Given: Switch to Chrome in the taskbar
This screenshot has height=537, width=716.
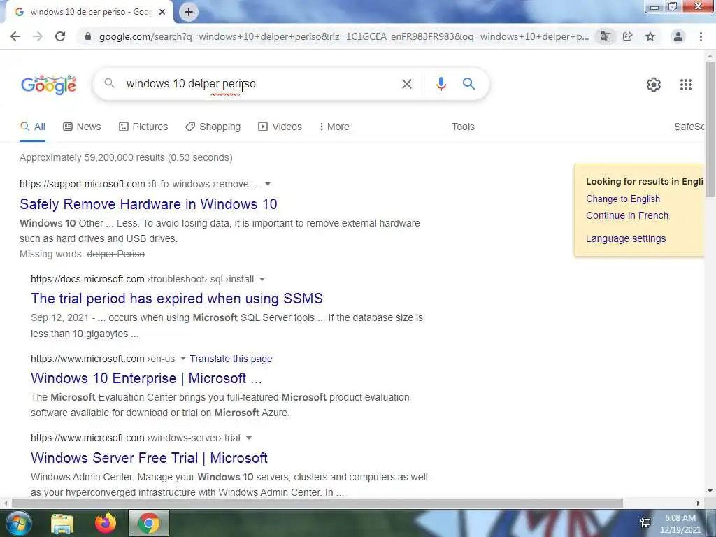Looking at the screenshot, I should pyautogui.click(x=149, y=523).
